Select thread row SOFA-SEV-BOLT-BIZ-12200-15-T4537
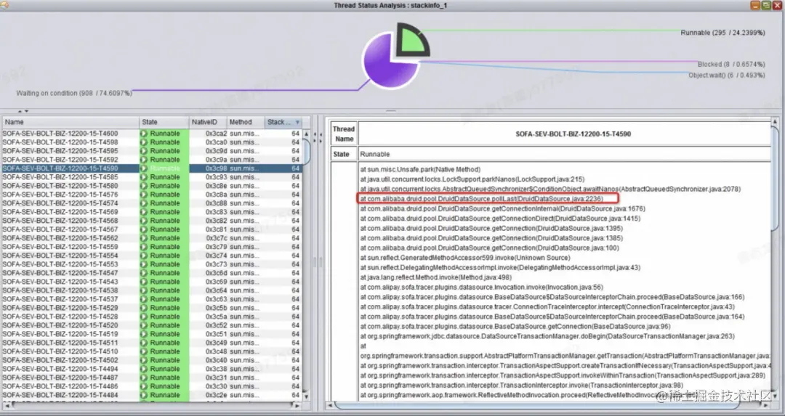The width and height of the screenshot is (785, 416). coord(152,299)
